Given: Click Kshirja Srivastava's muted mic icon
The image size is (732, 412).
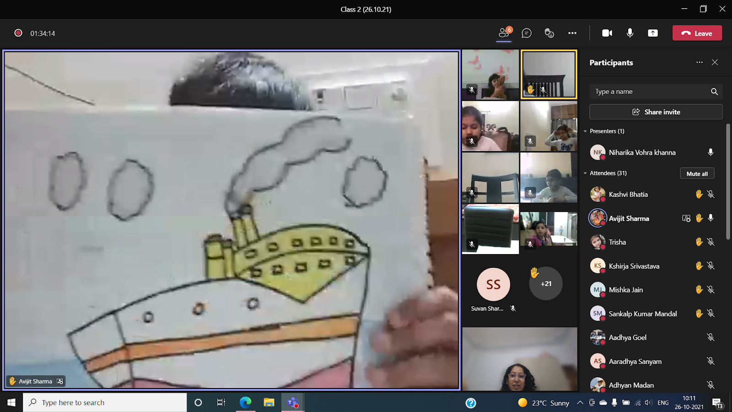Looking at the screenshot, I should tap(710, 266).
